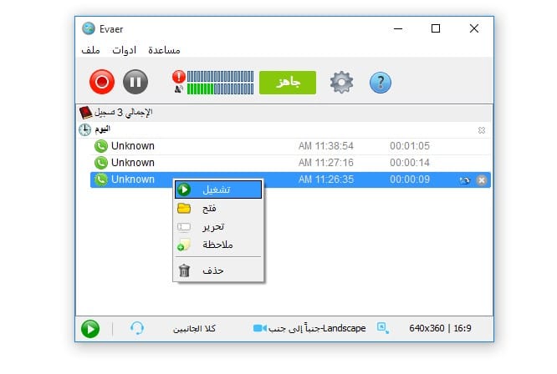Image resolution: width=557 pixels, height=374 pixels.
Task: Open the ادوات menu in menu bar
Action: tap(124, 50)
